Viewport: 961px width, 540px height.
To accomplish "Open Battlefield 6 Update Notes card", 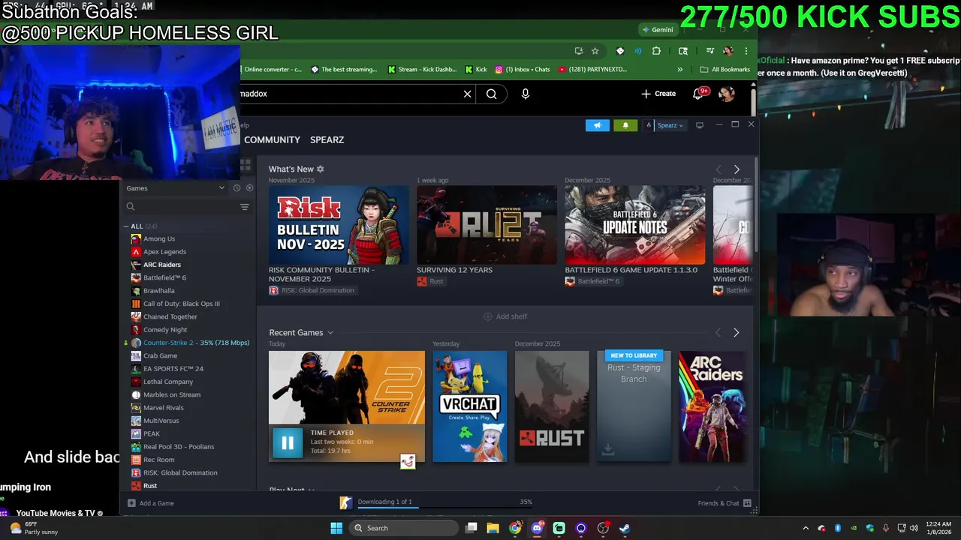I will point(635,225).
